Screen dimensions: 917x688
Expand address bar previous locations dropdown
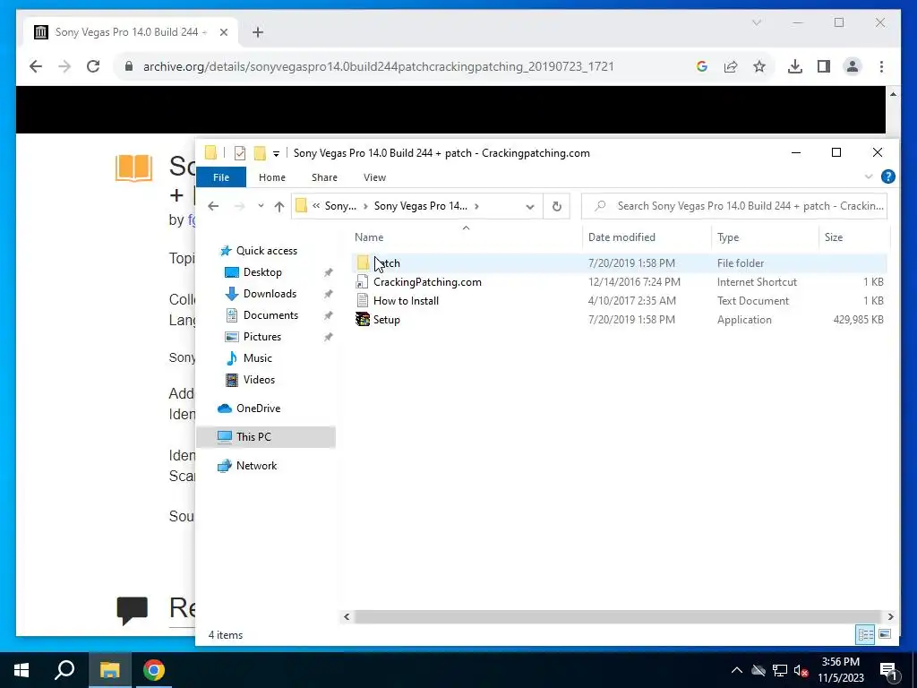530,207
